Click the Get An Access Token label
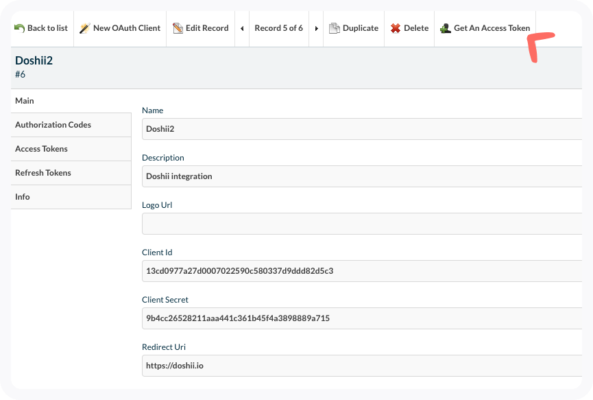This screenshot has height=400, width=593. coord(492,28)
